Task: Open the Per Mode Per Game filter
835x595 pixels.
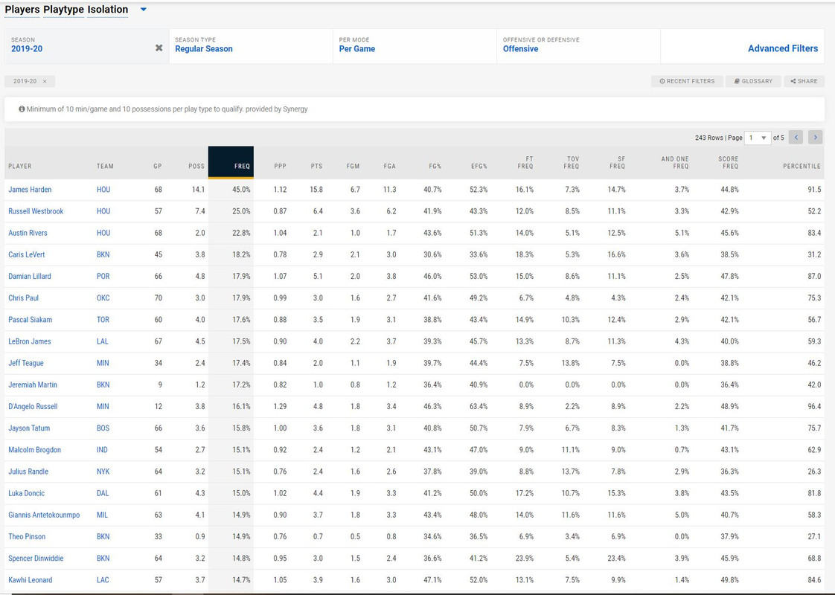Action: 415,46
